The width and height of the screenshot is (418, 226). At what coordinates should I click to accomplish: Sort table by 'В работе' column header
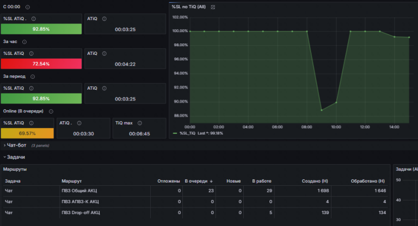tap(262, 181)
